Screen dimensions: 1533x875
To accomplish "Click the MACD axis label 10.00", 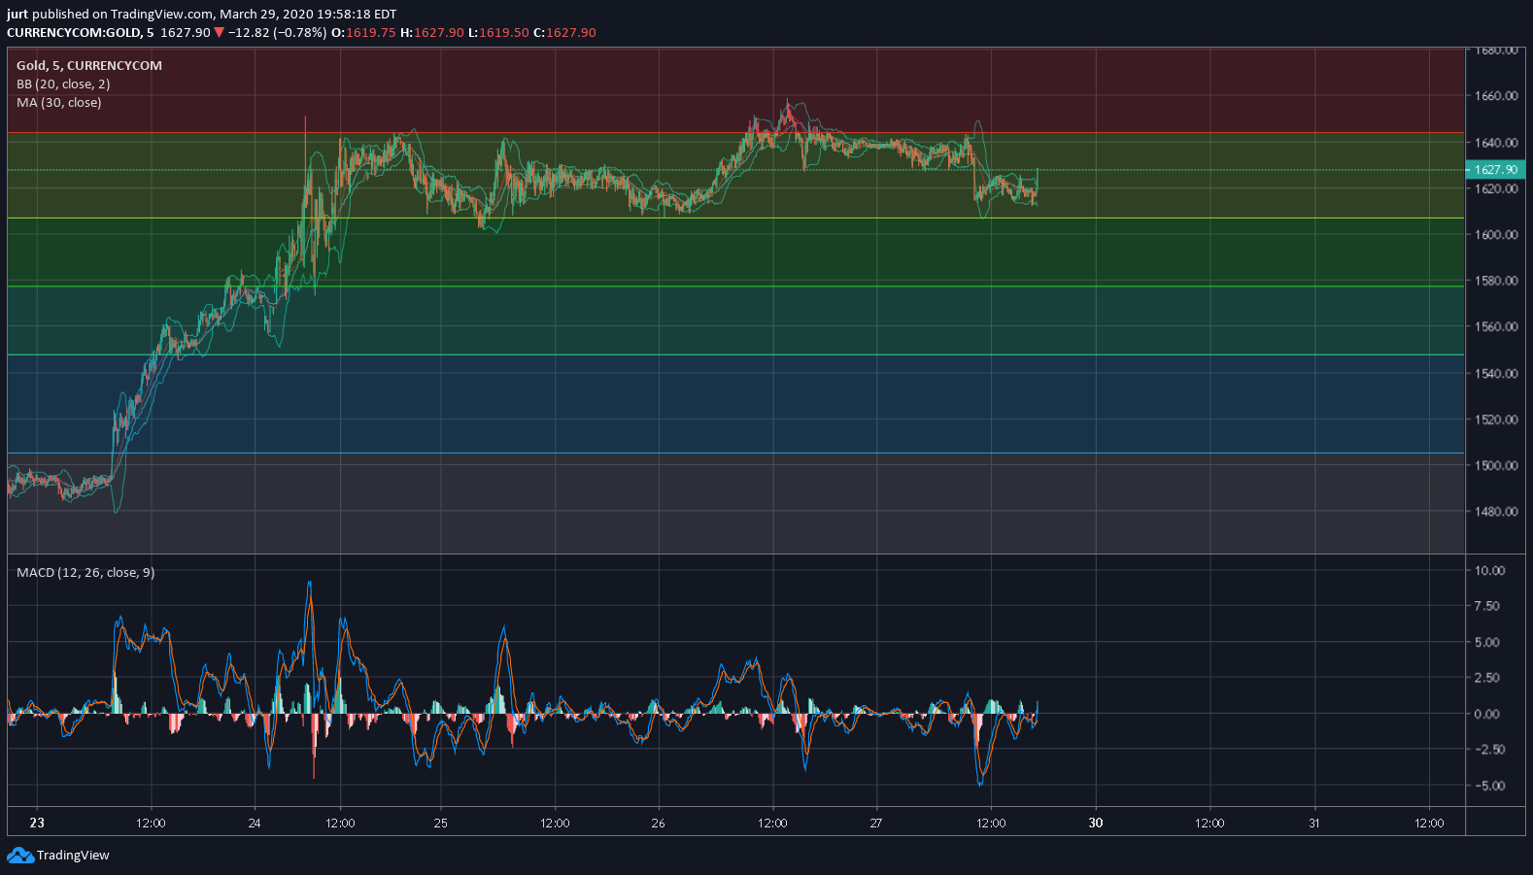I will pyautogui.click(x=1489, y=570).
